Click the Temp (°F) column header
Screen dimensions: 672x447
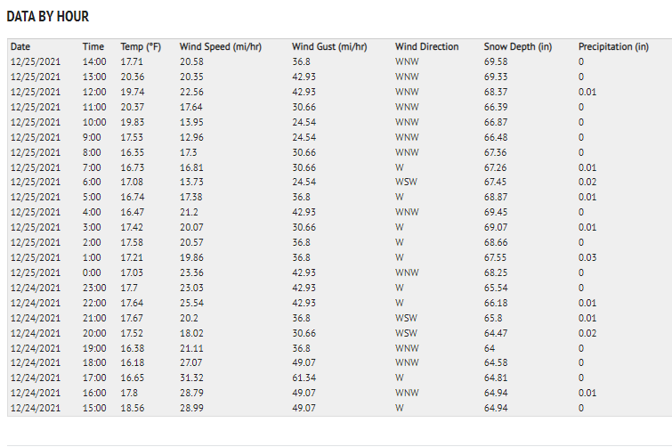[141, 46]
